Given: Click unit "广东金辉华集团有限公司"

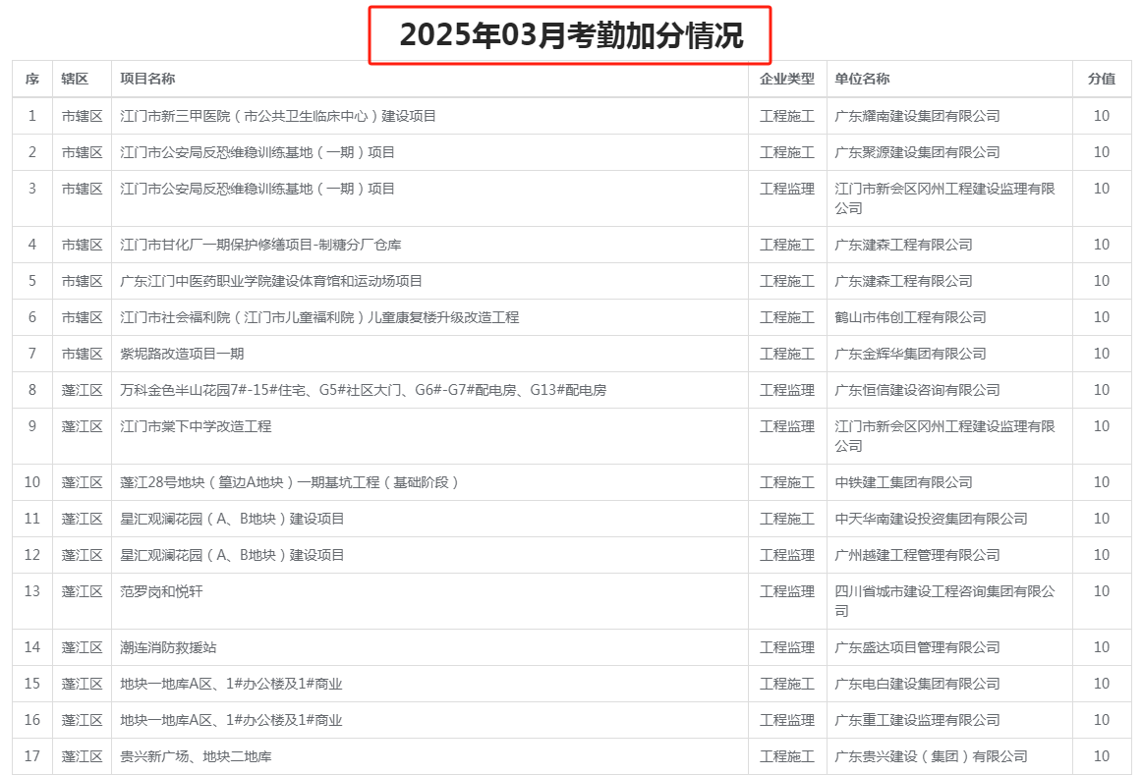Looking at the screenshot, I should coord(910,354).
